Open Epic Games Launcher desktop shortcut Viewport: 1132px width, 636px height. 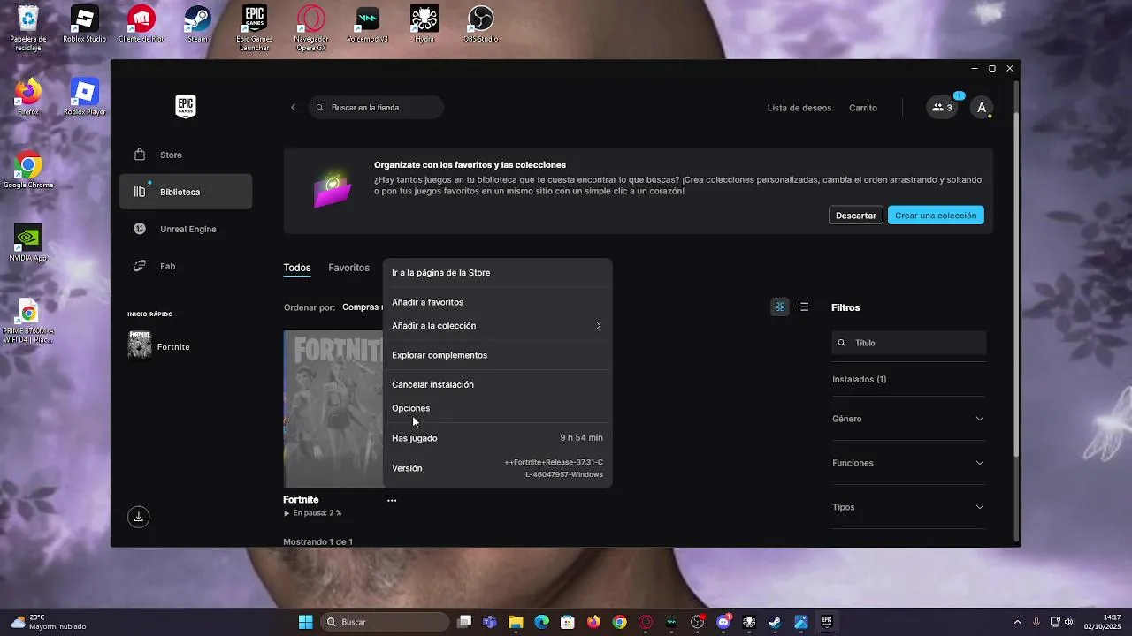point(255,28)
